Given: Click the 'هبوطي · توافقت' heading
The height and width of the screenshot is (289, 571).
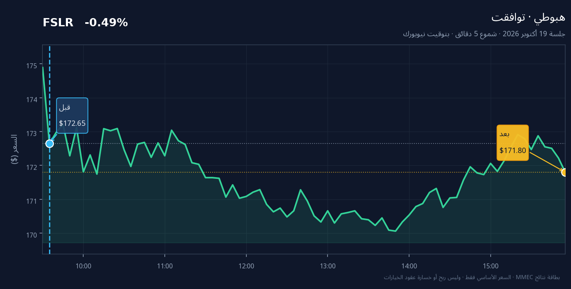Looking at the screenshot, I should click(528, 18).
